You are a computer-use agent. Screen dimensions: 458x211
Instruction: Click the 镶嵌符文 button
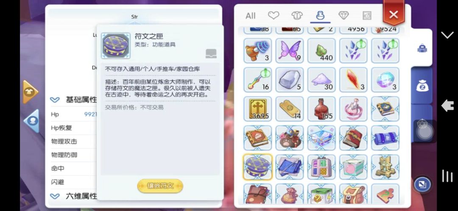click(x=160, y=186)
